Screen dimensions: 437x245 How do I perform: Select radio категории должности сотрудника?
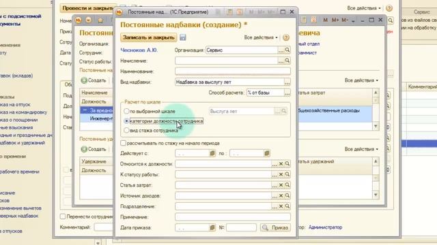[x=126, y=121]
